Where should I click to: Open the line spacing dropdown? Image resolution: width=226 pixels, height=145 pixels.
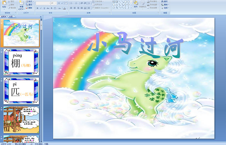[x=89, y=3]
